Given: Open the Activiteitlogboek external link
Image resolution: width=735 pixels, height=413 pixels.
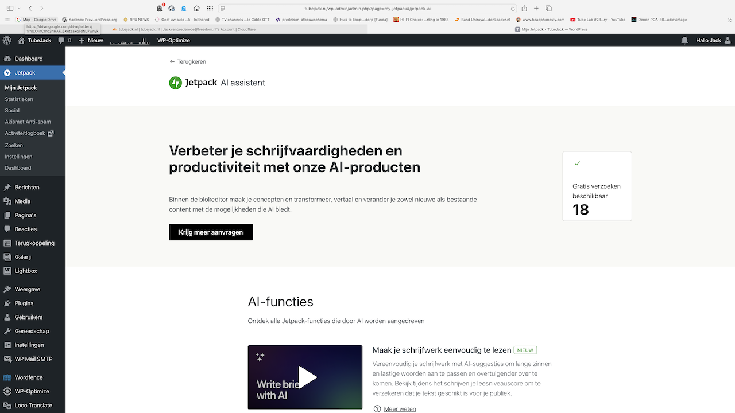Looking at the screenshot, I should 29,134.
